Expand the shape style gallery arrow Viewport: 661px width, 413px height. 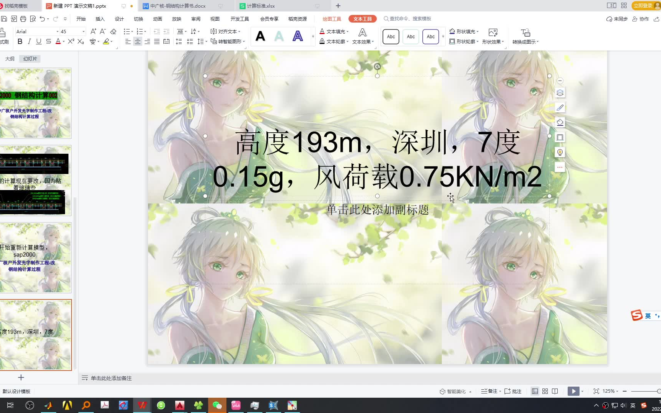point(443,36)
